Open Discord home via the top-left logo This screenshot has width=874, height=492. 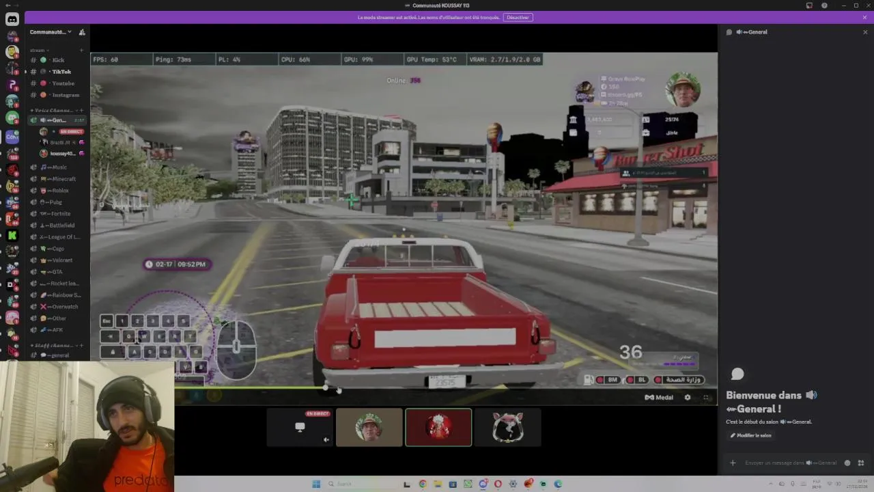tap(12, 19)
